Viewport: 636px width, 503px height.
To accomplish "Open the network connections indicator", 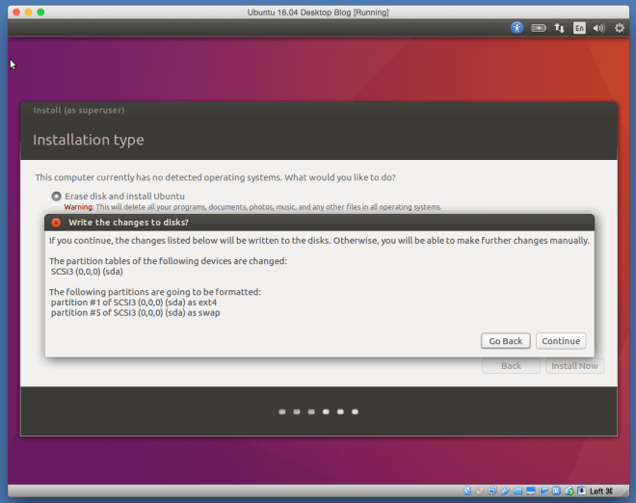I will pos(559,28).
